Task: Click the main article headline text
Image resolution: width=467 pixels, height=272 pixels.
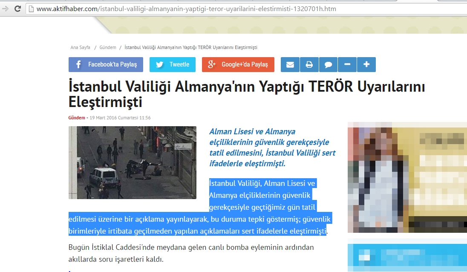Action: [x=247, y=94]
